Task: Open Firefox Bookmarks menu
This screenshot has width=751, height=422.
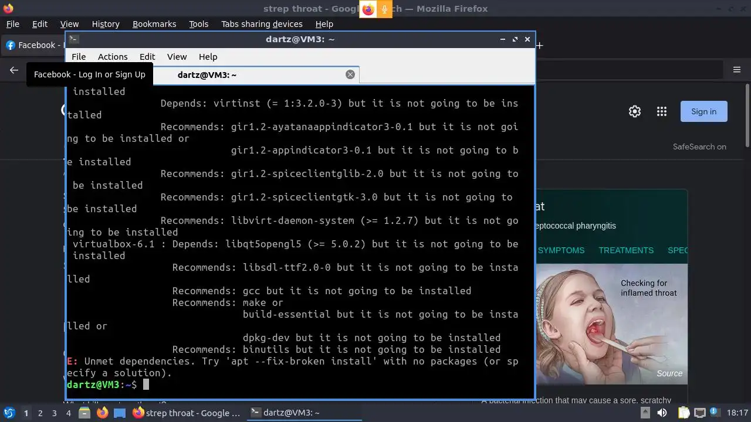Action: 154,24
